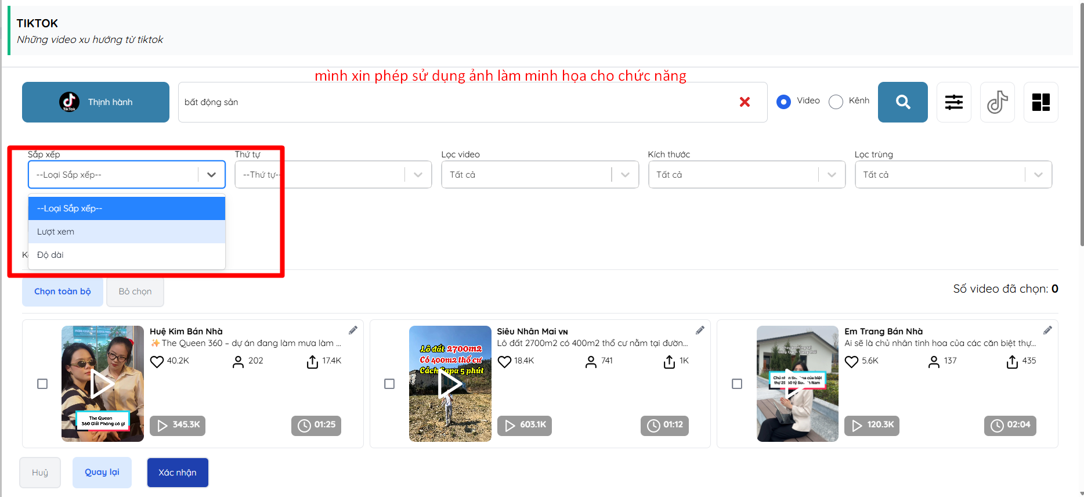Viewport: 1084px width, 497px height.
Task: Expand the Lọc trùng dropdown
Action: [953, 175]
